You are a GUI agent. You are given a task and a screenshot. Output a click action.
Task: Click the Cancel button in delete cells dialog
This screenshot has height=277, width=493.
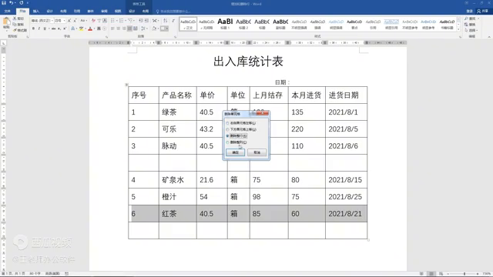257,152
